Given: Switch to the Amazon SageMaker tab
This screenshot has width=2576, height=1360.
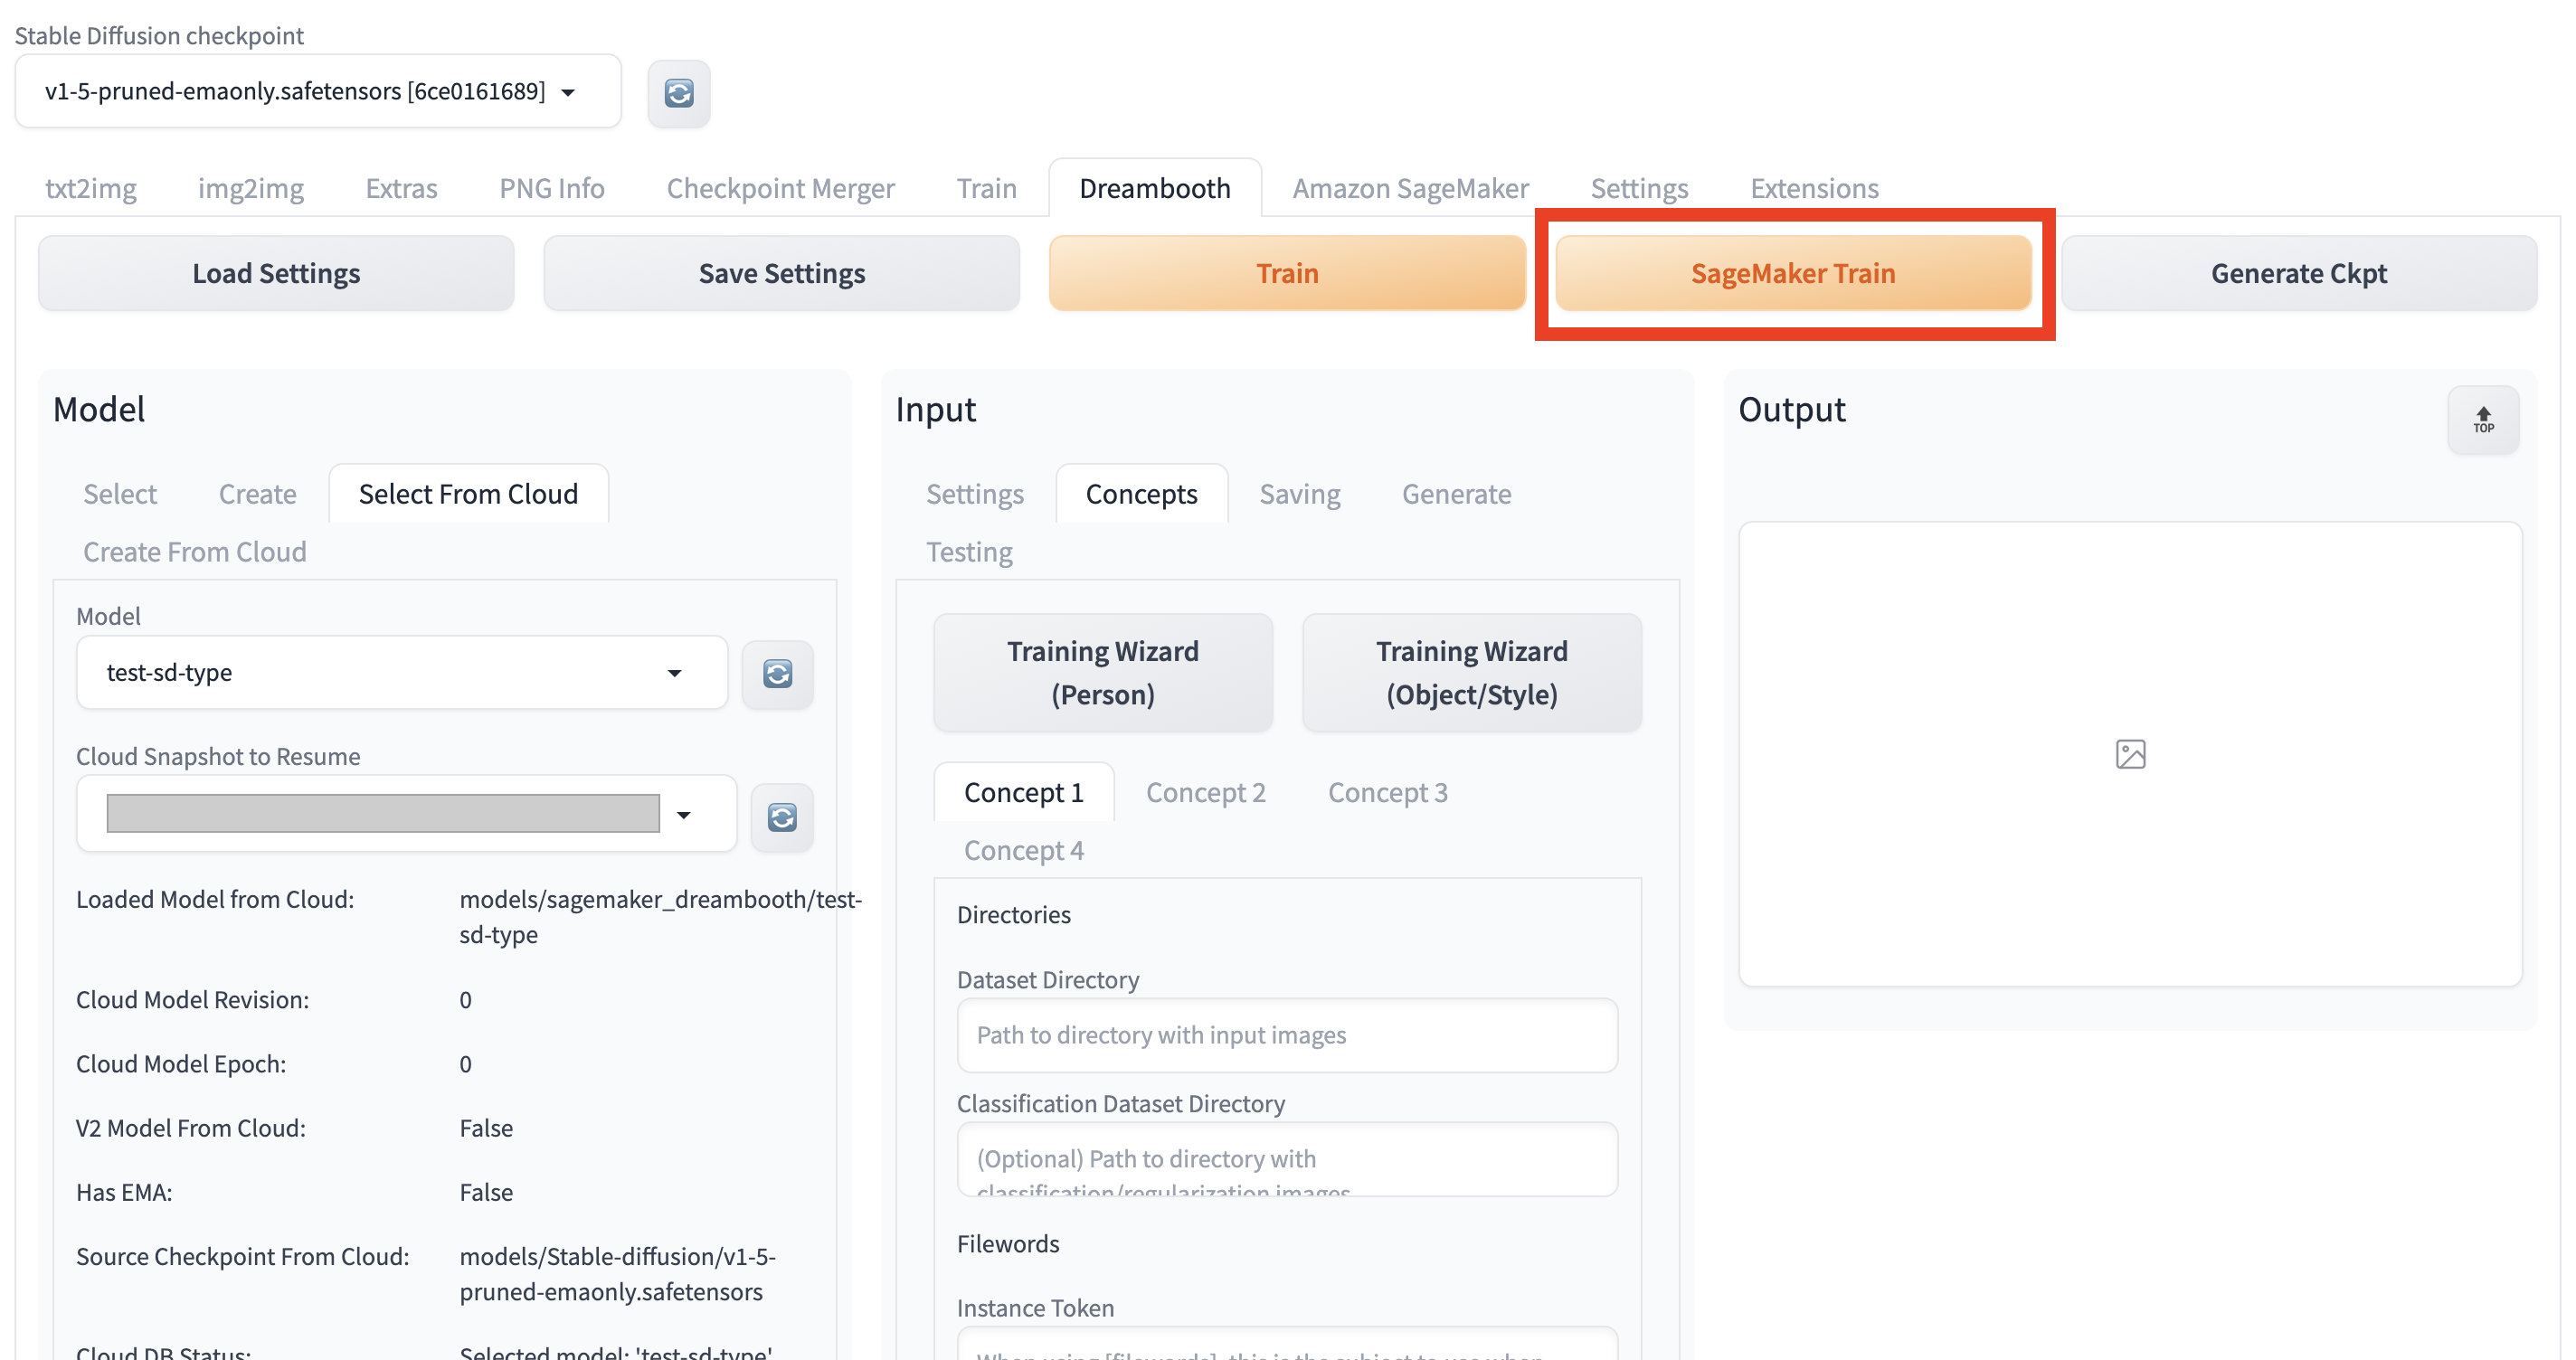Looking at the screenshot, I should (x=1409, y=188).
